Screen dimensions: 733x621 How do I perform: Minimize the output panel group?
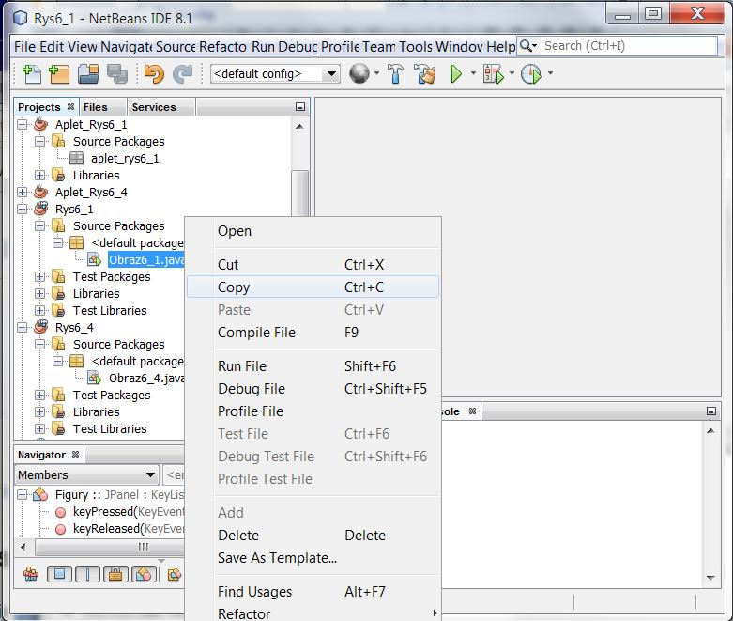pos(711,411)
